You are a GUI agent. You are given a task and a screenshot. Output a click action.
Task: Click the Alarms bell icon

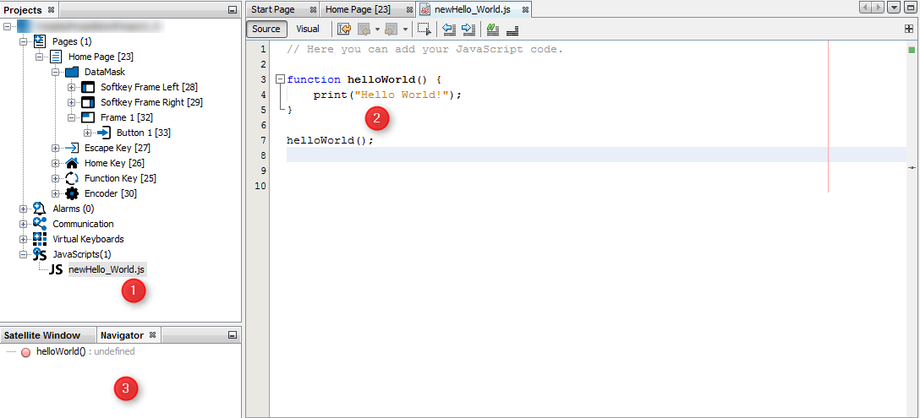pyautogui.click(x=39, y=208)
